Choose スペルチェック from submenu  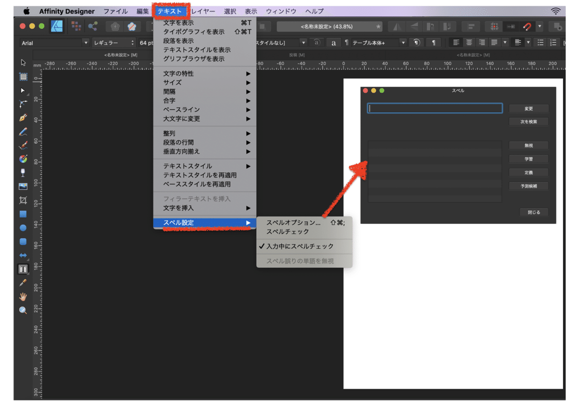(x=304, y=232)
